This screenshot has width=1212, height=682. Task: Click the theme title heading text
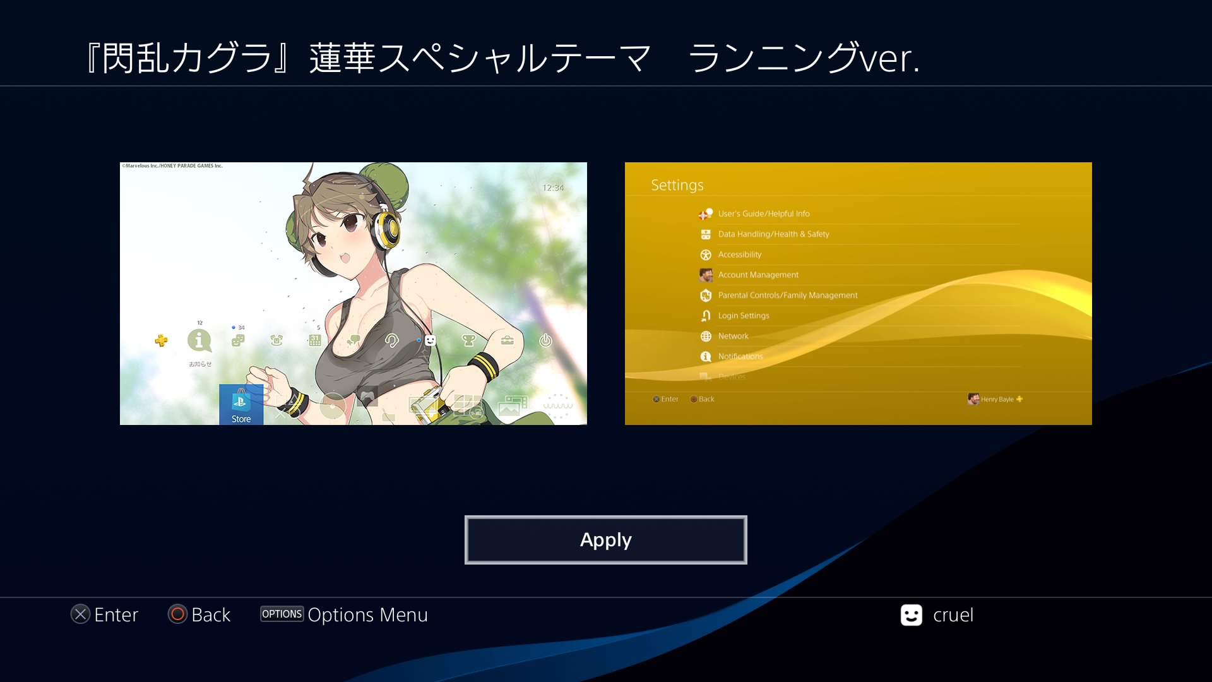point(502,58)
